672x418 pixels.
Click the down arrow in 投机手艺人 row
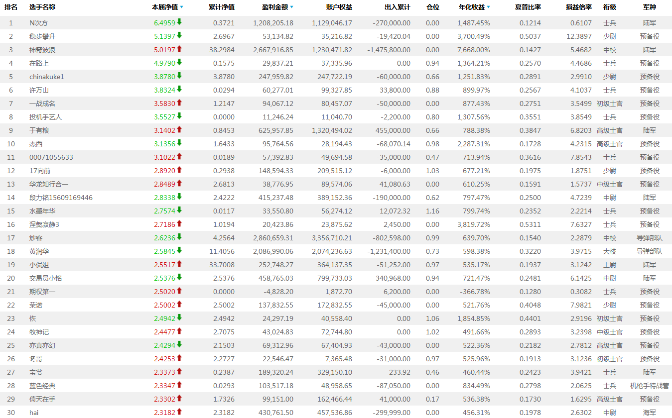(179, 116)
